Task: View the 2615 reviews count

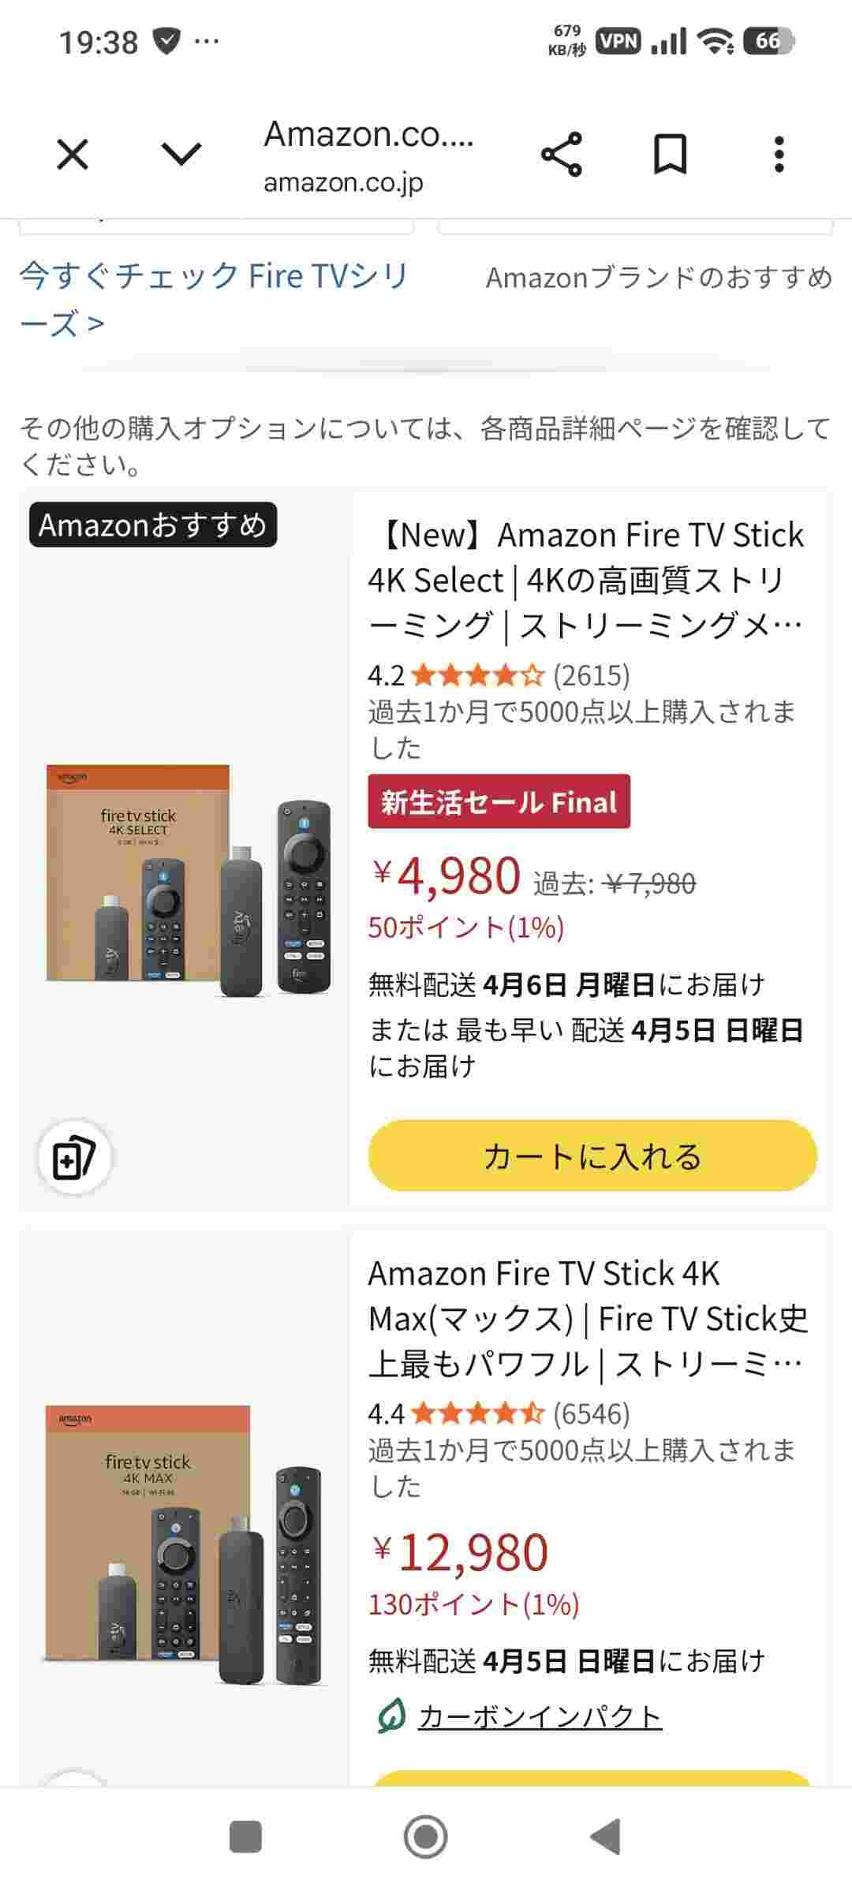Action: pyautogui.click(x=592, y=675)
